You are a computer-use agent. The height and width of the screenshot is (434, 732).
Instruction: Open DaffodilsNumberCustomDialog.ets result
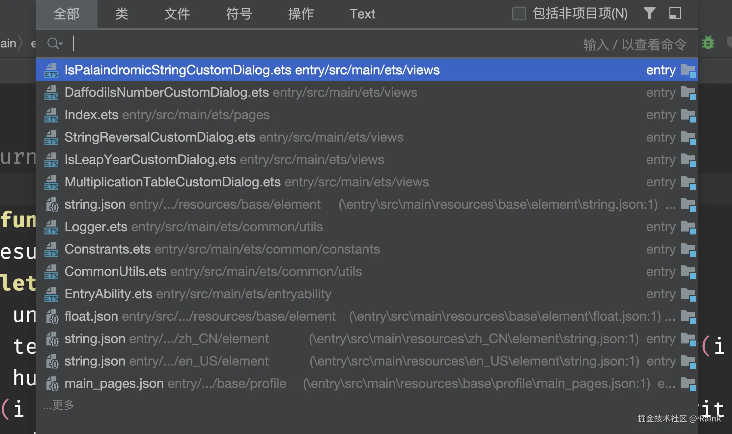tap(166, 93)
